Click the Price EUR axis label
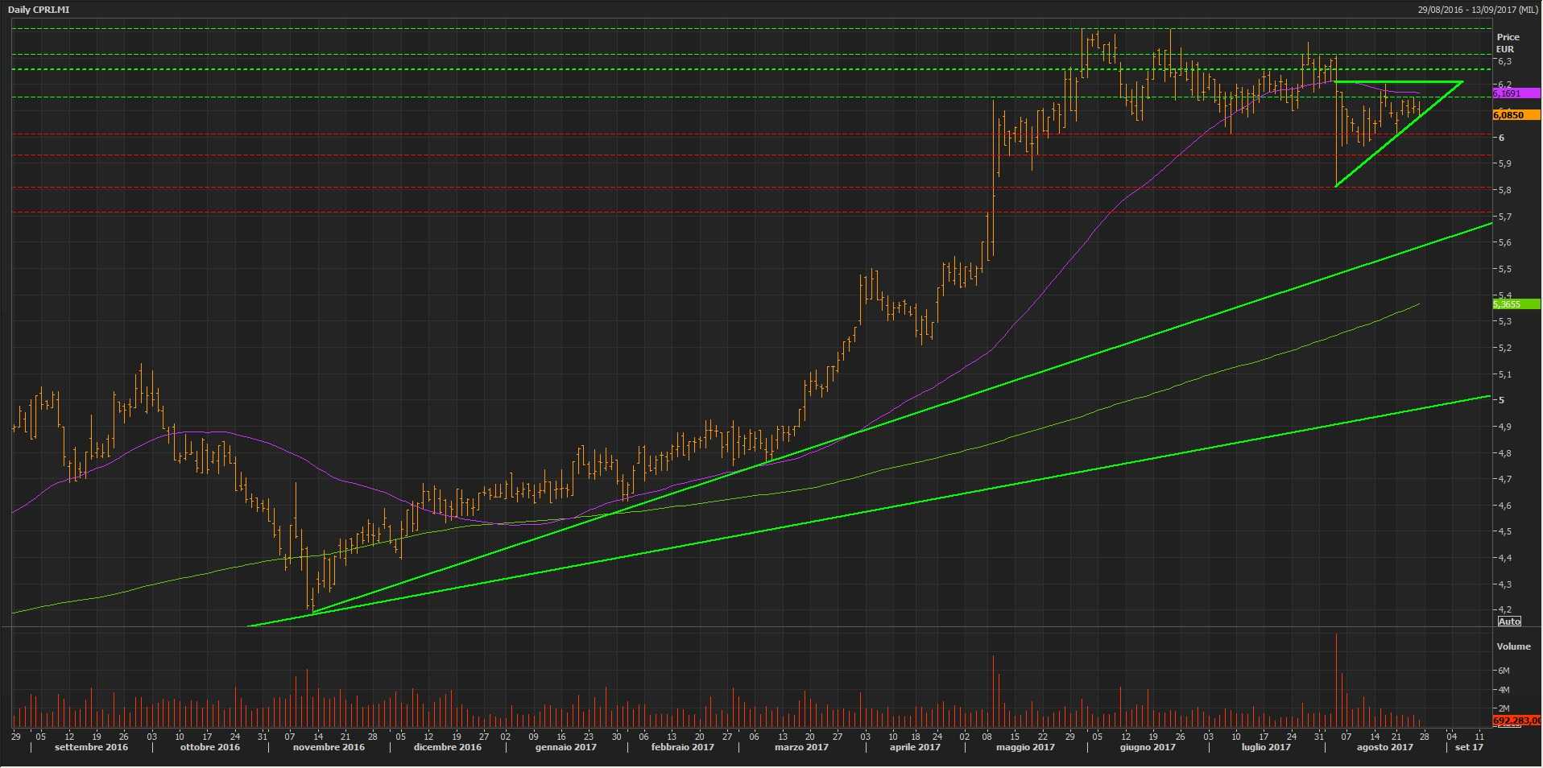The height and width of the screenshot is (768, 1543). (1508, 43)
